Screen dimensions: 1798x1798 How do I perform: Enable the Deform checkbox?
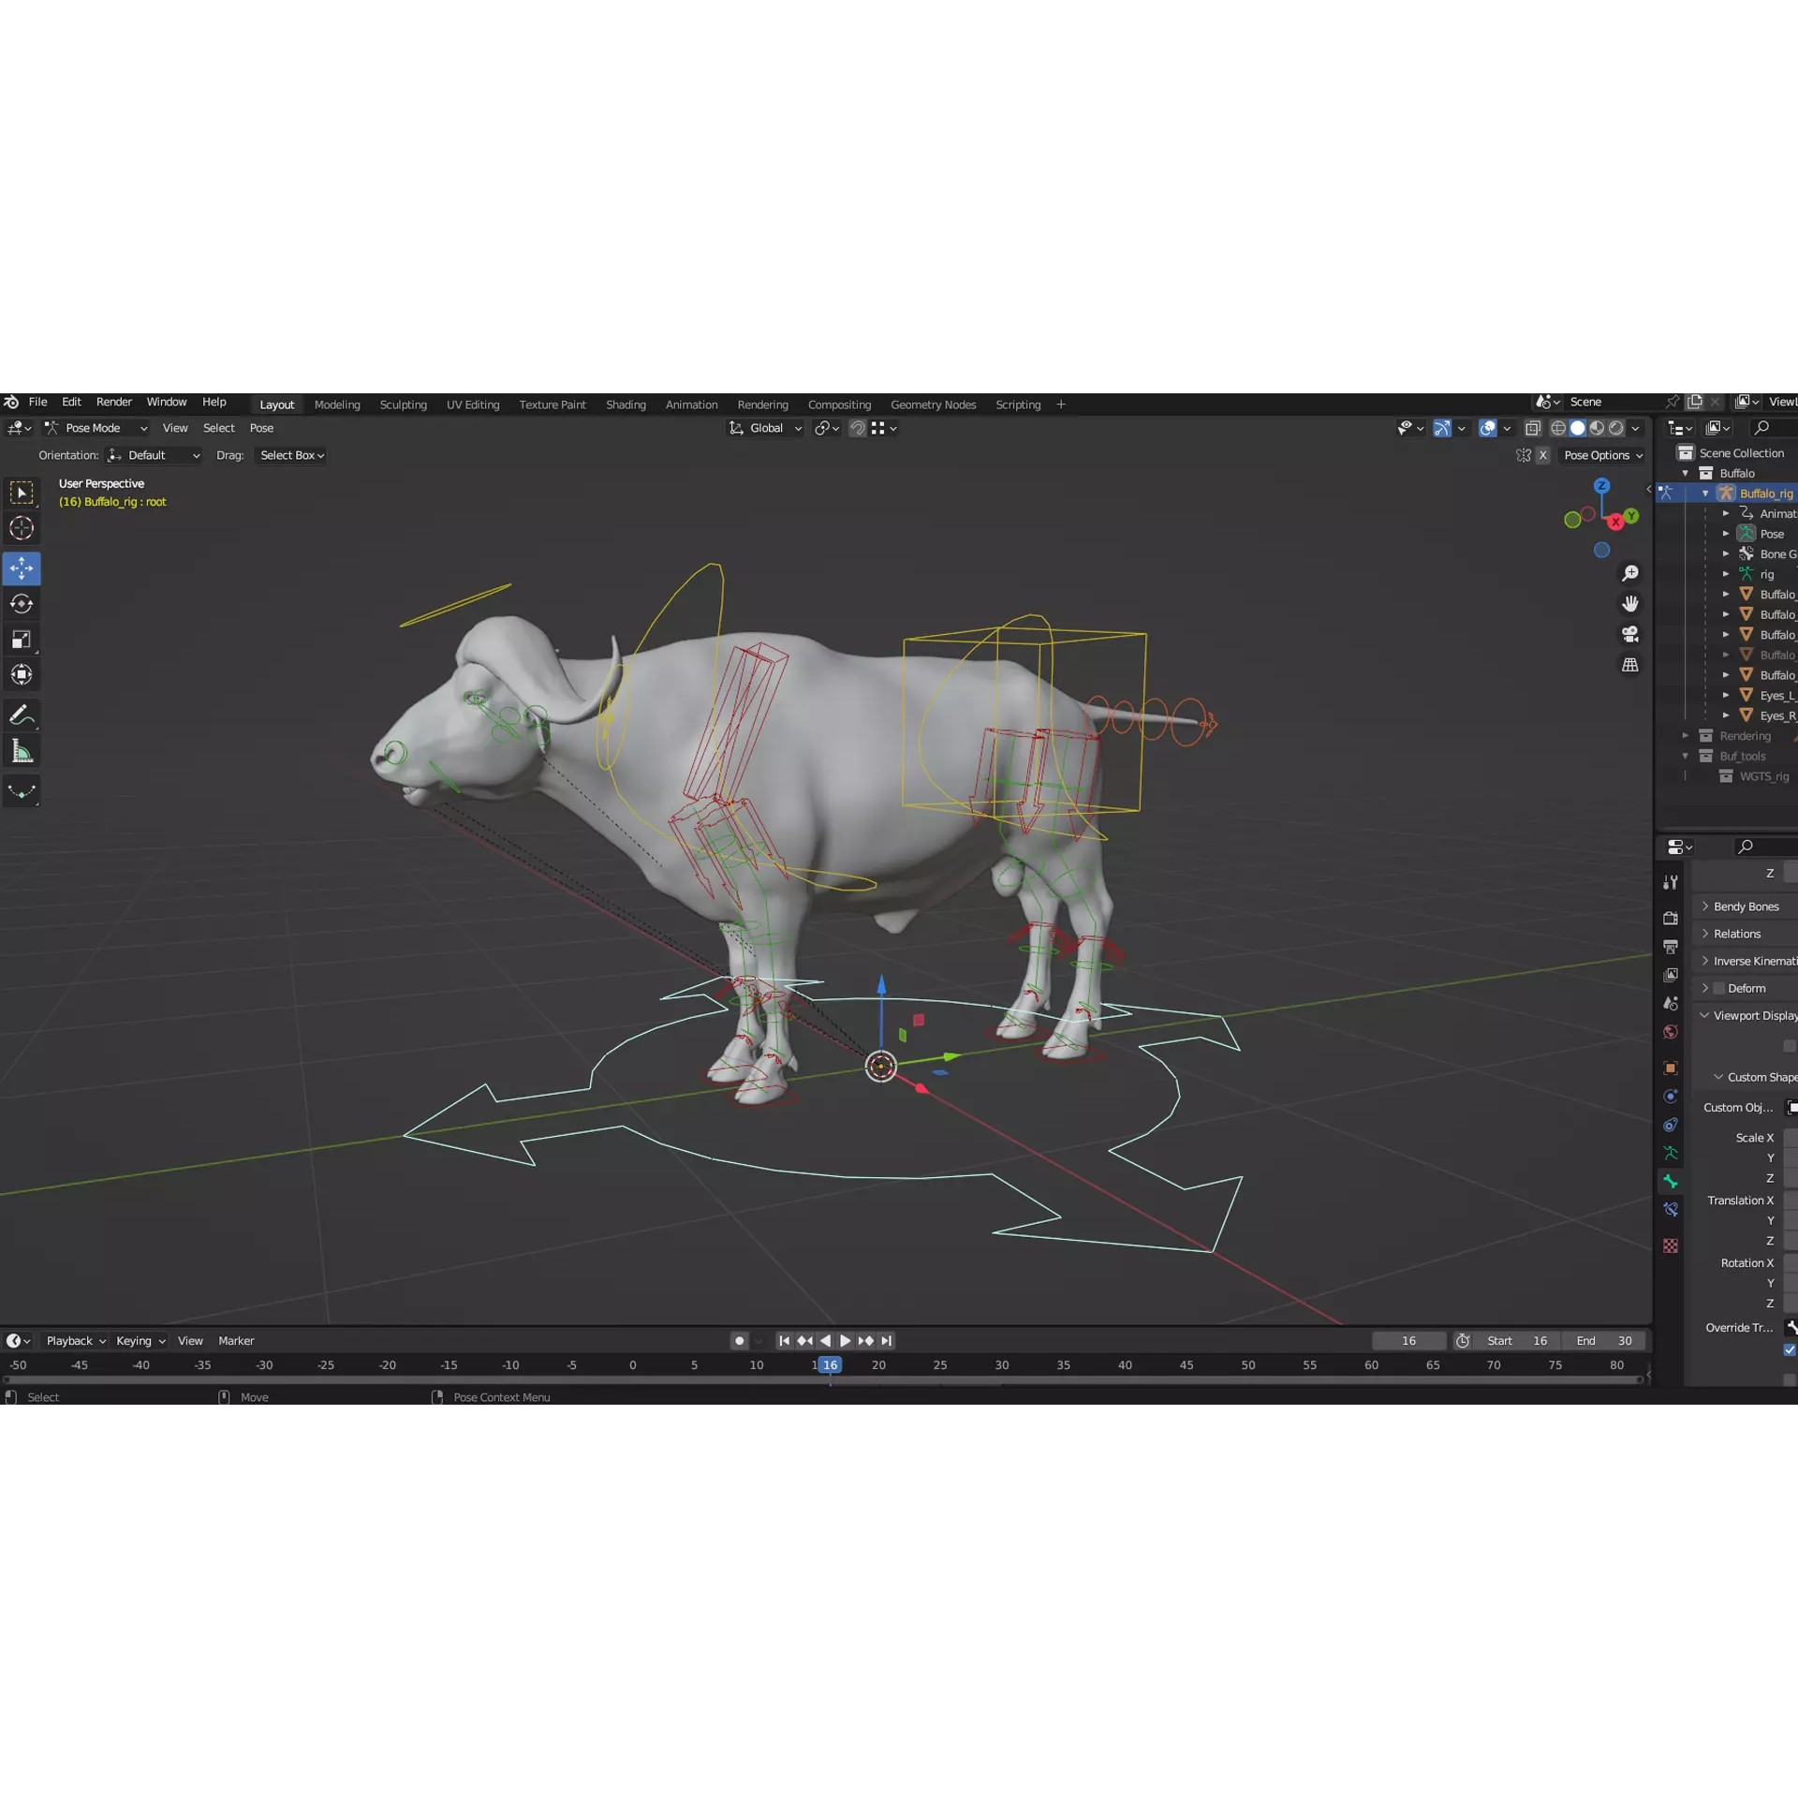(1719, 988)
